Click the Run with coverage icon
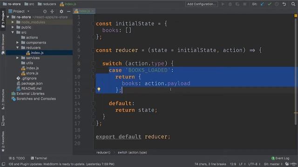This screenshot has height=167, width=298. point(237,4)
